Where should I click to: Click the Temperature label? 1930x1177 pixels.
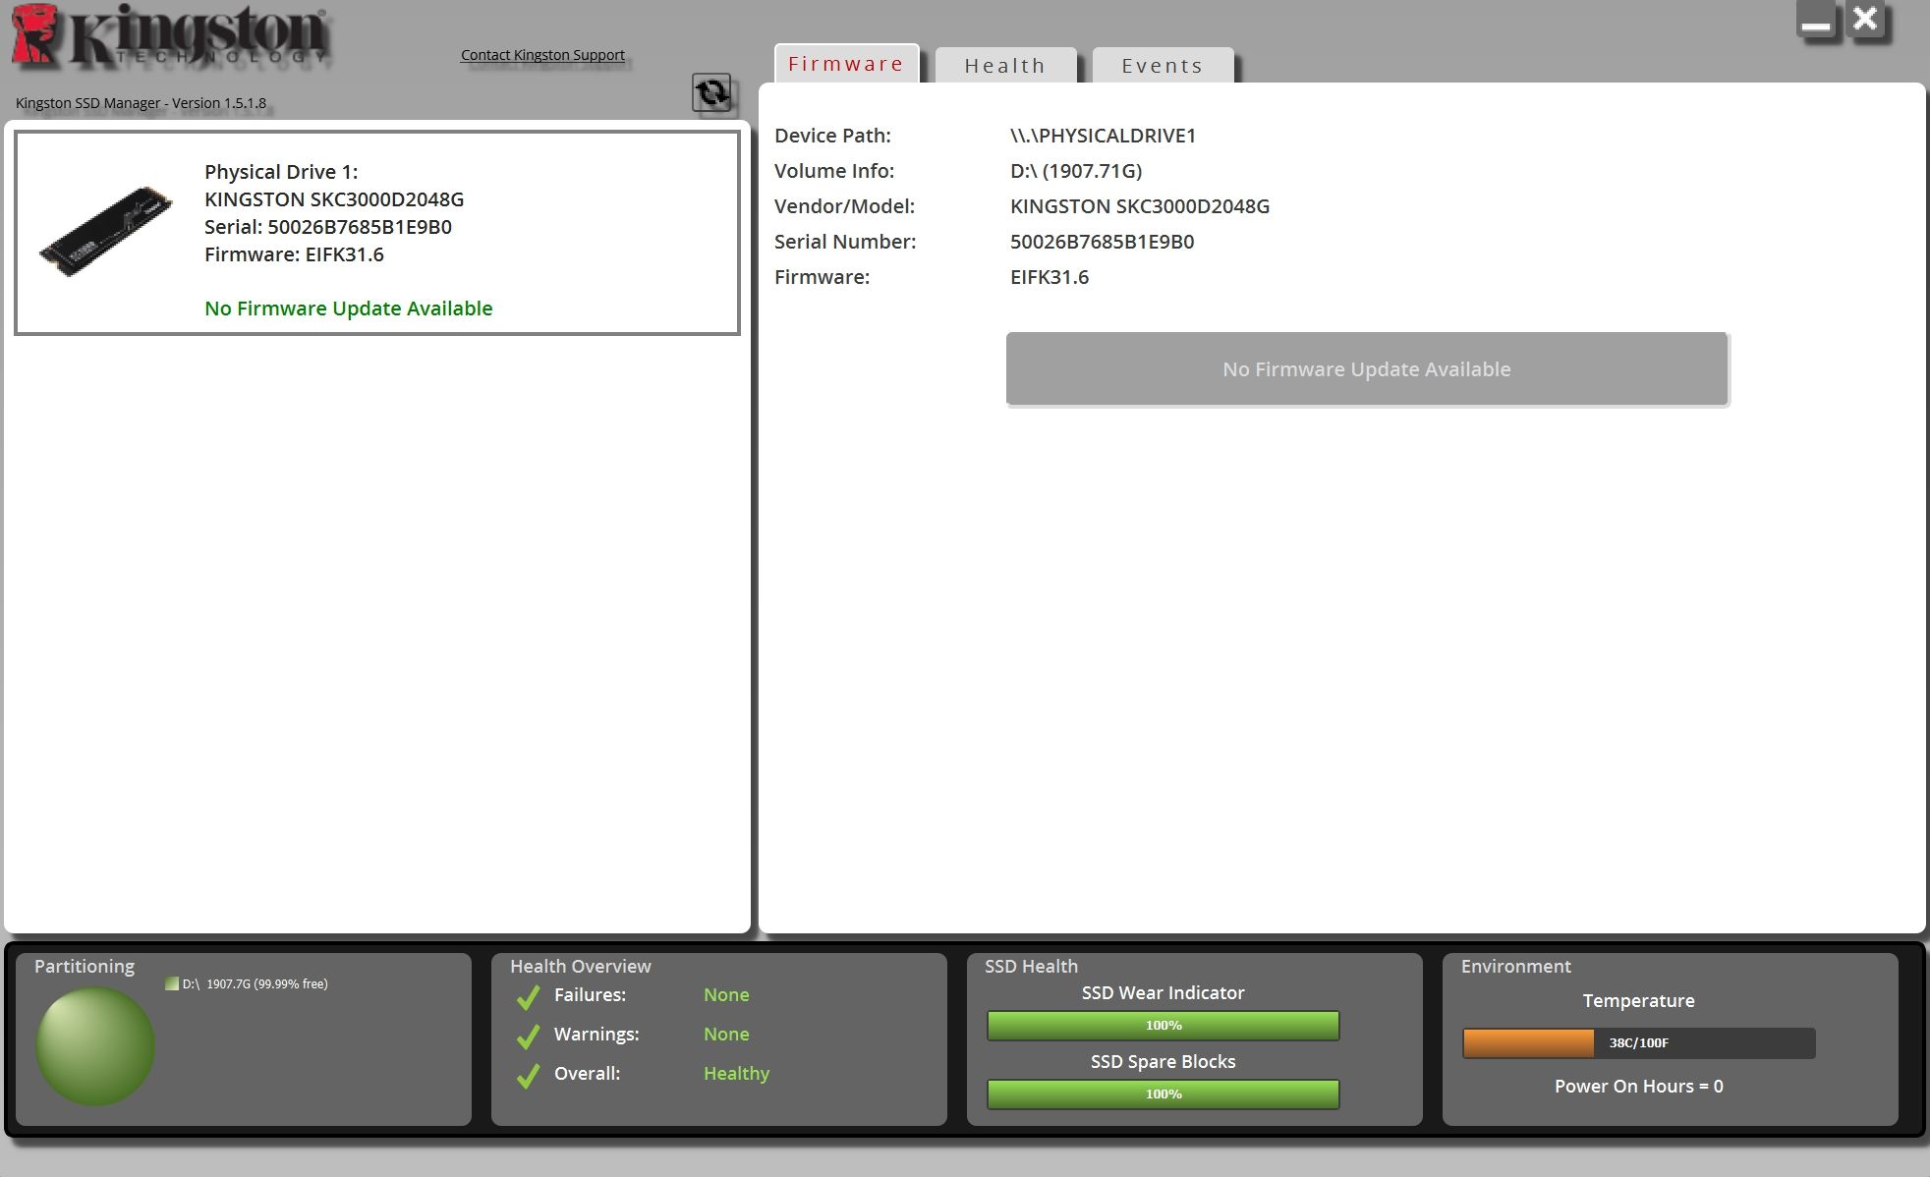[1639, 1001]
